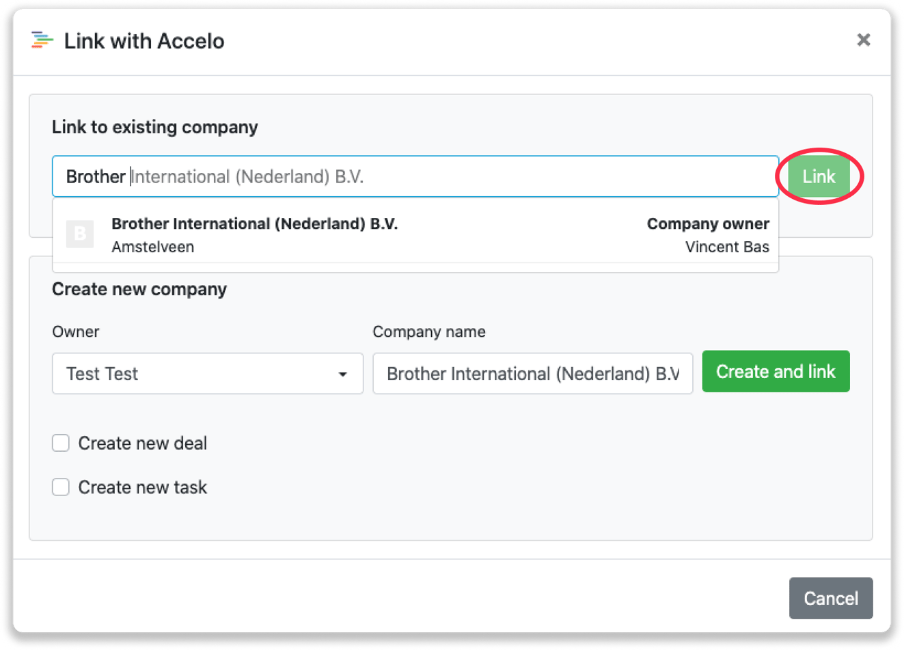
Task: Enable Create new task checkbox
Action: (x=61, y=487)
